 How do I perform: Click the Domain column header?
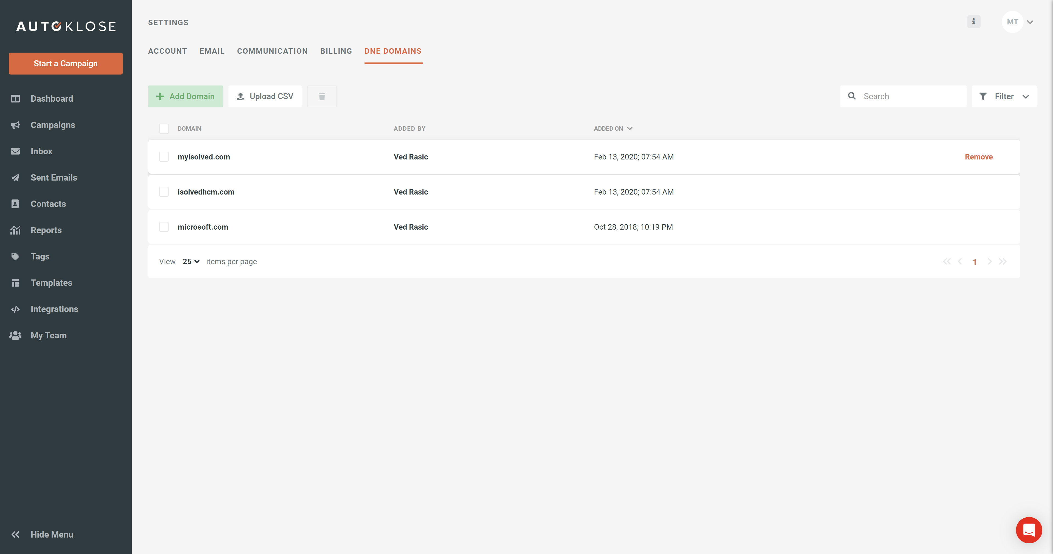pyautogui.click(x=189, y=128)
